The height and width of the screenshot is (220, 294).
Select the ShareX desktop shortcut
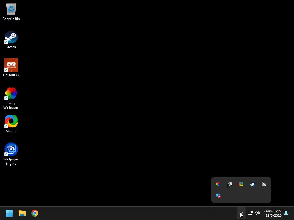pyautogui.click(x=11, y=124)
